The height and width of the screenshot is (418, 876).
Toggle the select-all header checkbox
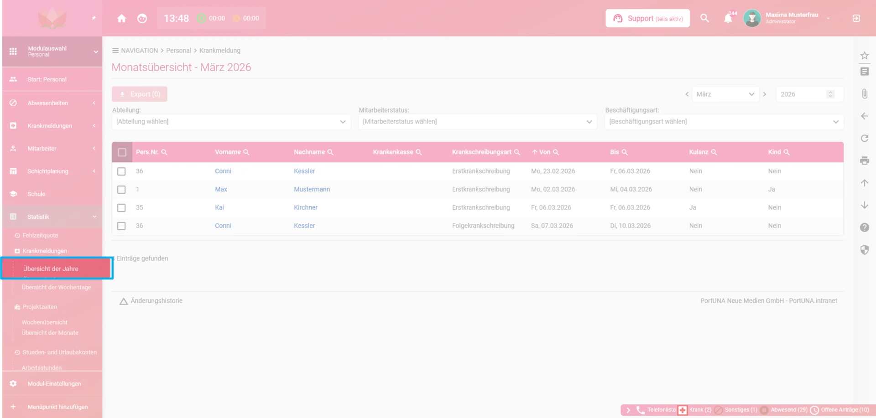[122, 152]
